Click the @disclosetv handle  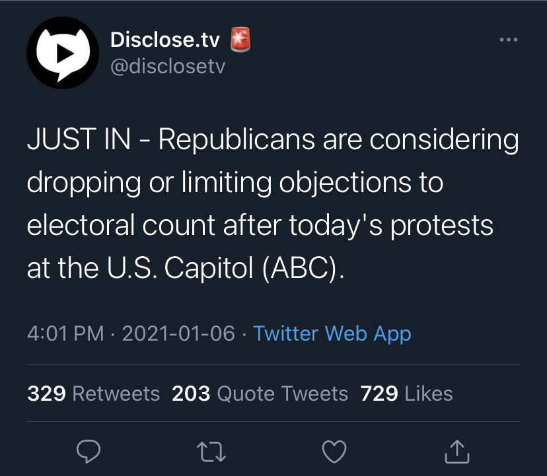(168, 67)
